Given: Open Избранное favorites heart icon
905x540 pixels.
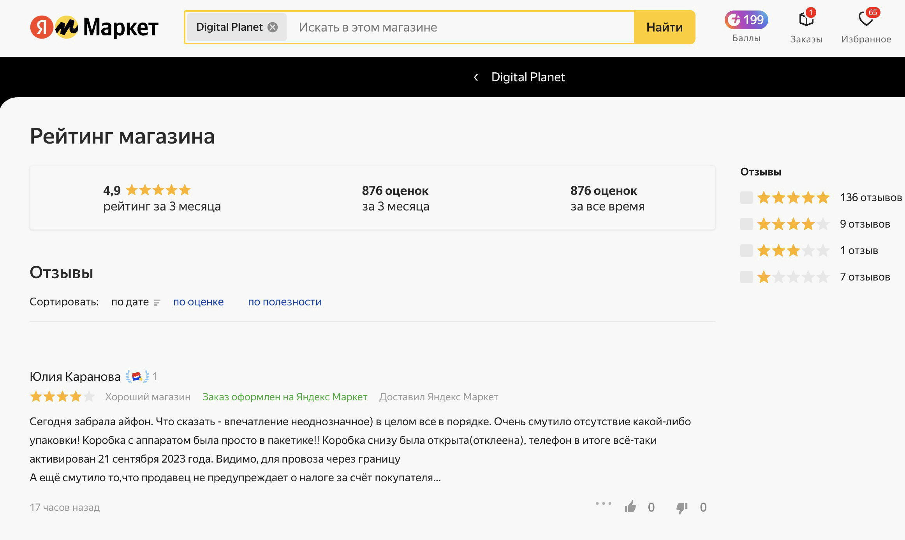Looking at the screenshot, I should click(866, 19).
